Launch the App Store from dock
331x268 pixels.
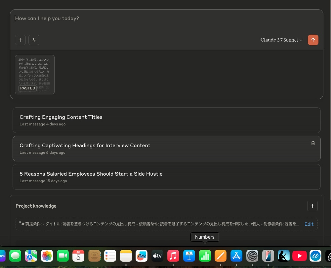point(236,256)
